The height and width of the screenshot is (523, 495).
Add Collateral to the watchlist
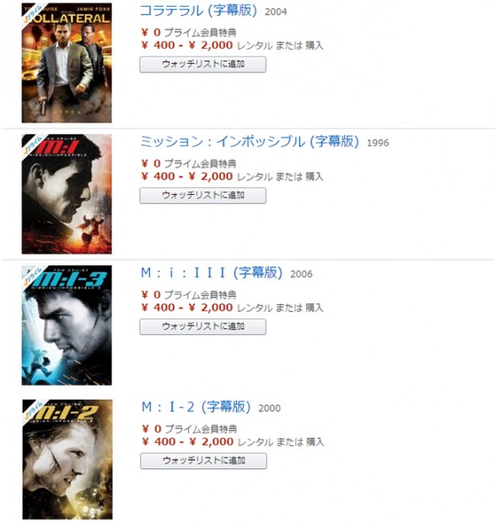click(x=202, y=64)
